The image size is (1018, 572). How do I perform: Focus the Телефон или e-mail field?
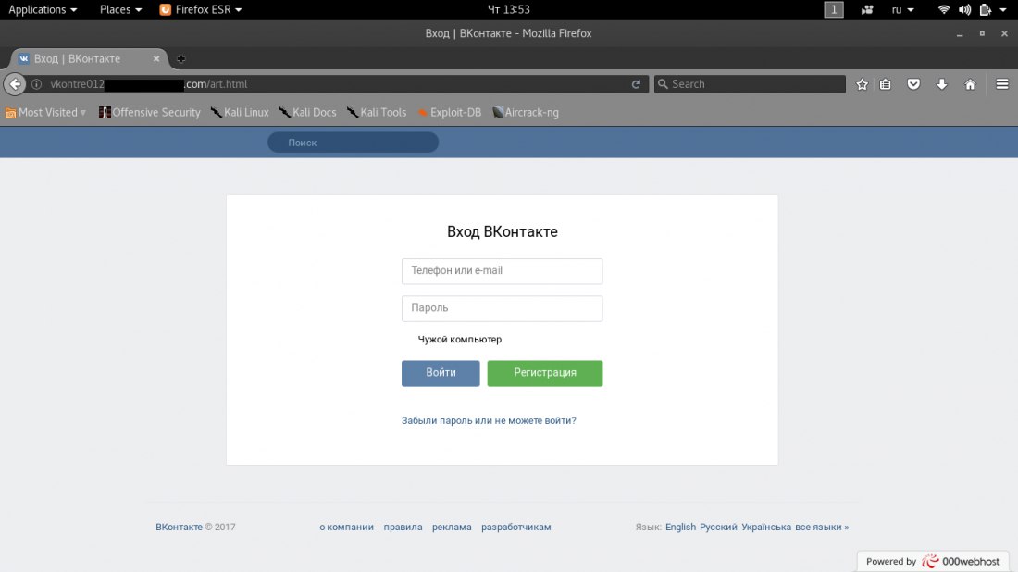tap(502, 271)
